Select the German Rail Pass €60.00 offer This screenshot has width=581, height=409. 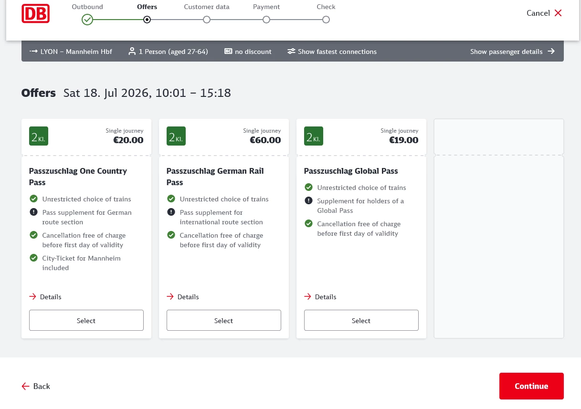pos(224,320)
